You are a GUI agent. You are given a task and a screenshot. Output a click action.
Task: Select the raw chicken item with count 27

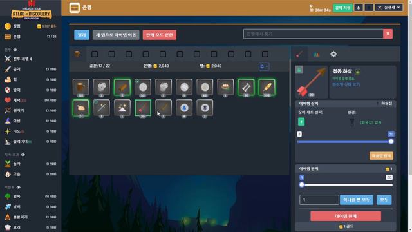point(81,108)
